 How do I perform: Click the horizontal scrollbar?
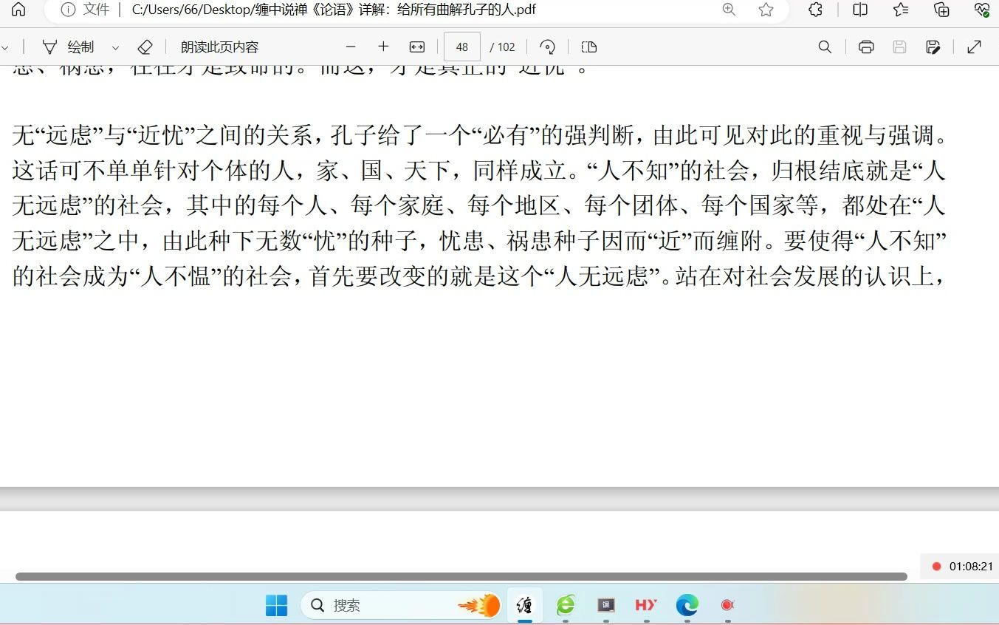[461, 577]
